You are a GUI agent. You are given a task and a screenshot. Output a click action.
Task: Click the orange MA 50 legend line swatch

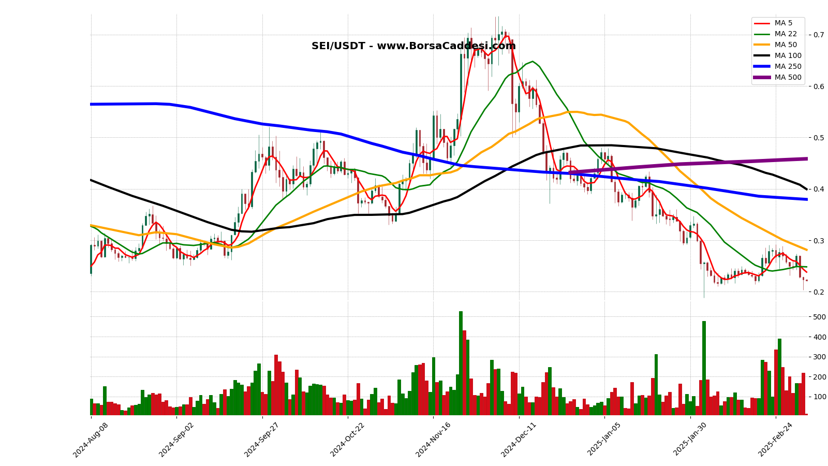pyautogui.click(x=762, y=45)
